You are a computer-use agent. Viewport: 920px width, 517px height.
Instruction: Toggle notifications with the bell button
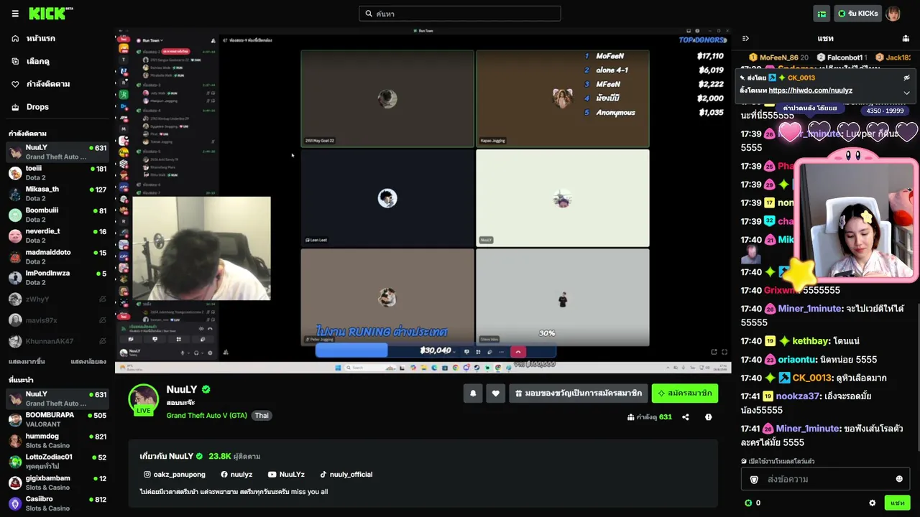click(x=473, y=393)
